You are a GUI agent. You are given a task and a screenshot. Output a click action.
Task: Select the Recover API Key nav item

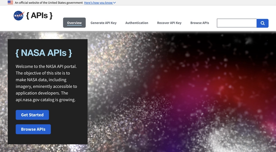coord(169,23)
